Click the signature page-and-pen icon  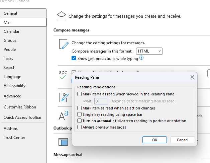click(x=64, y=97)
